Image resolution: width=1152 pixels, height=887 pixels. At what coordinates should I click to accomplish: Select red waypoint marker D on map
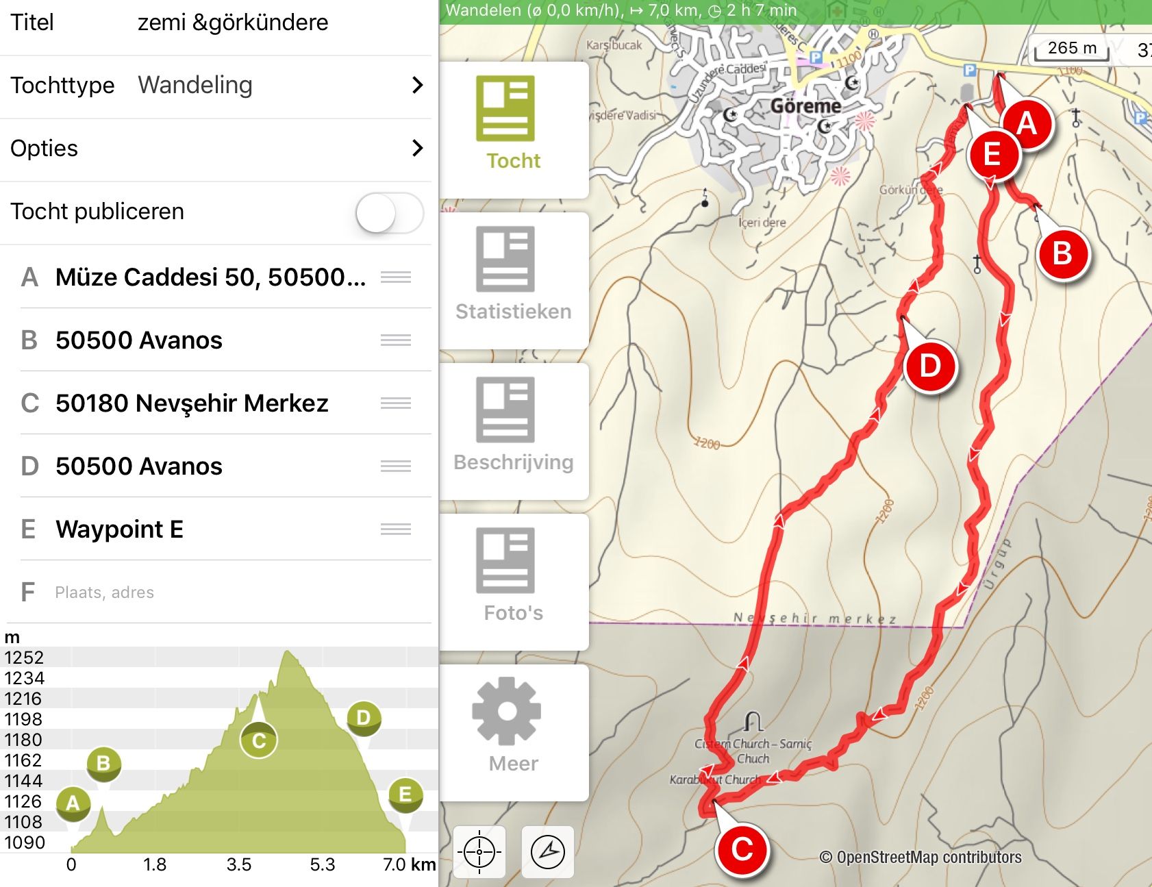(930, 366)
